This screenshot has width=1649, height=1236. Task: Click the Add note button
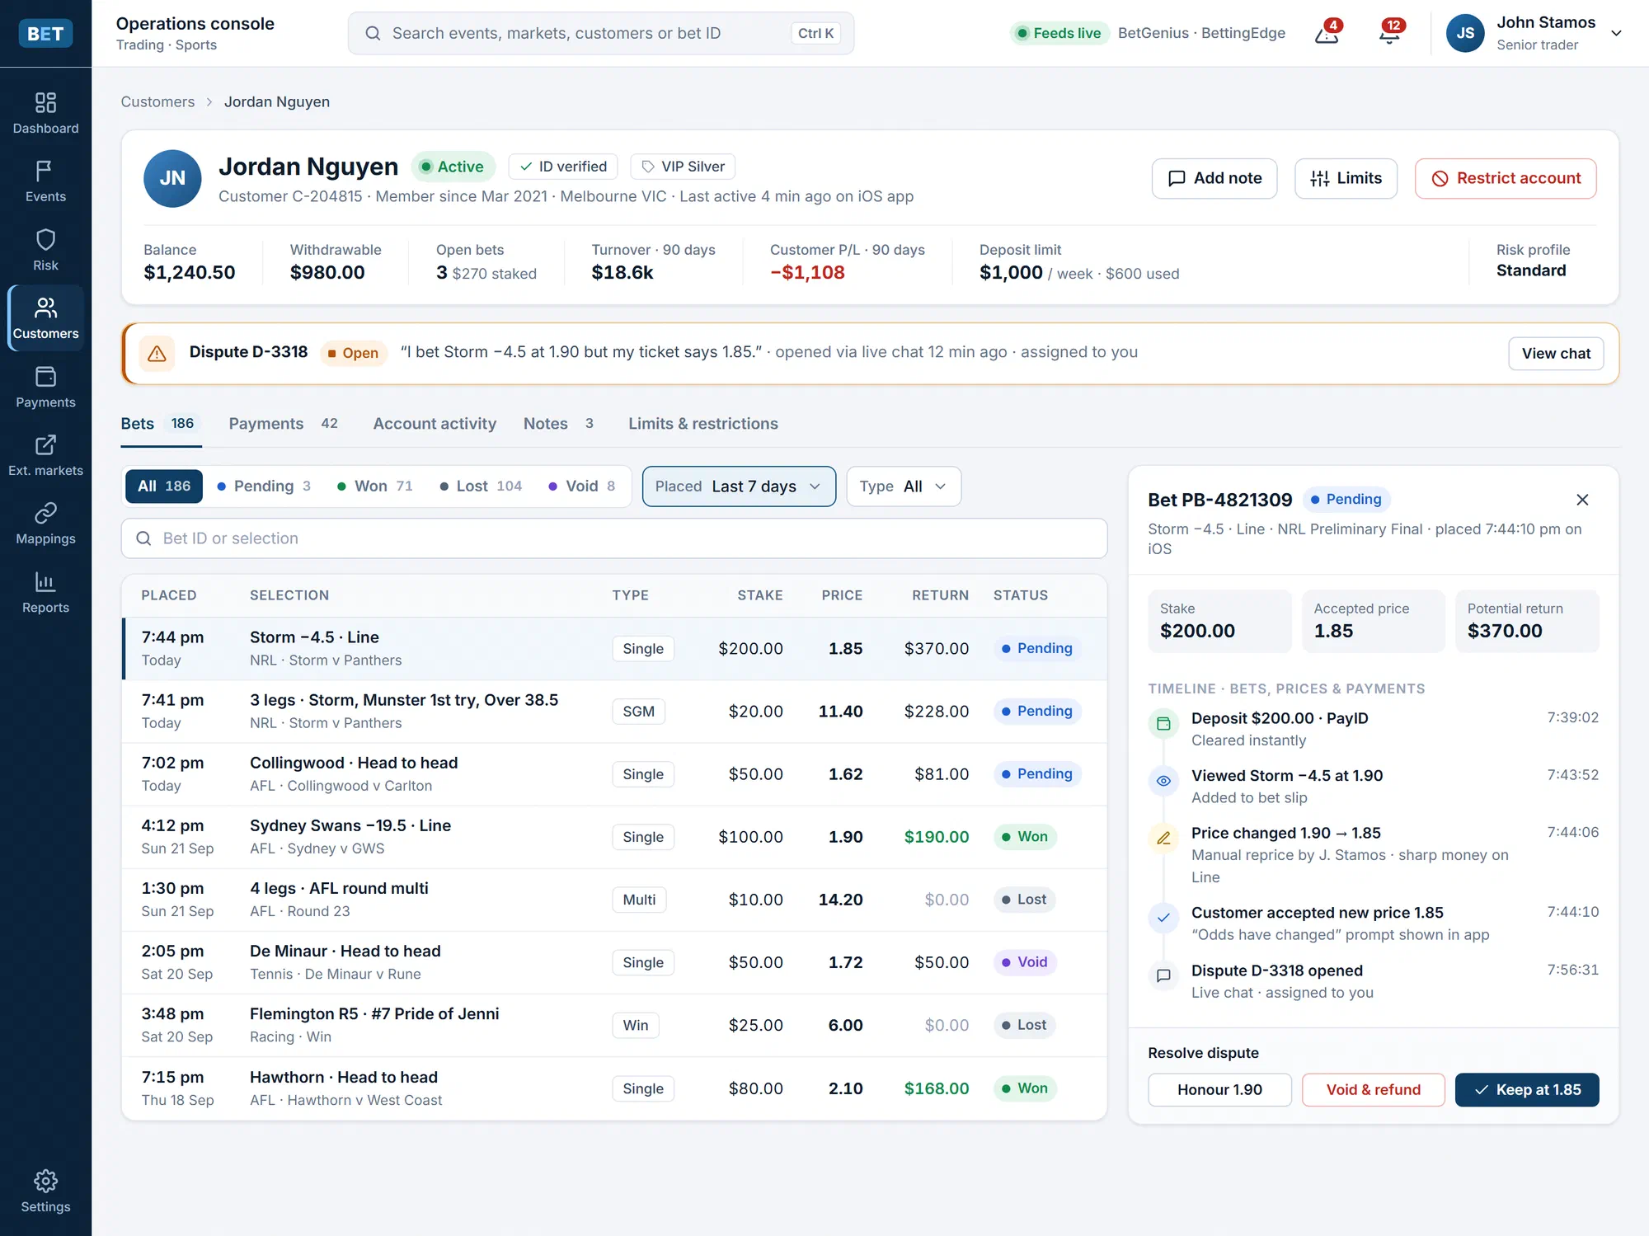(x=1214, y=178)
